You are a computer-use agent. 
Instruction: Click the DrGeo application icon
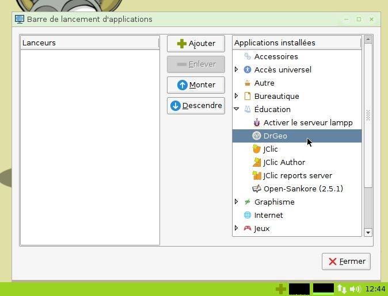pyautogui.click(x=257, y=136)
